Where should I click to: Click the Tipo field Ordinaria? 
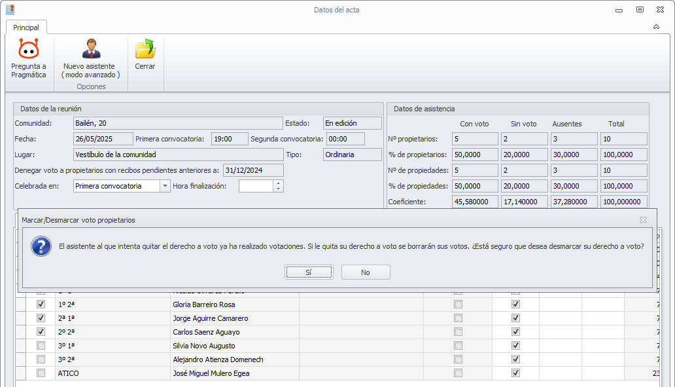tap(352, 155)
